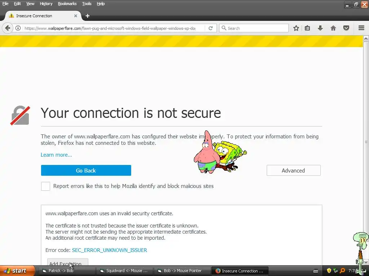Click the Firefox icon in taskbar button

[x=218, y=271]
